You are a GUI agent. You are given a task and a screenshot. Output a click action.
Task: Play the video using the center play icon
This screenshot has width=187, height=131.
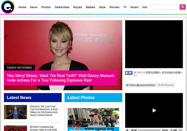point(154,110)
